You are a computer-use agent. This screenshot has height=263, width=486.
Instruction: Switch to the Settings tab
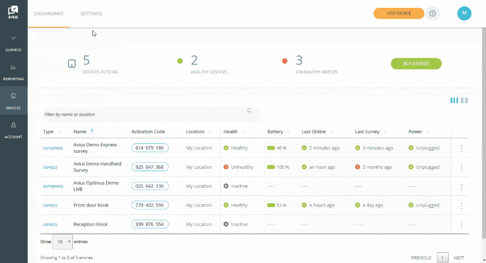click(91, 14)
